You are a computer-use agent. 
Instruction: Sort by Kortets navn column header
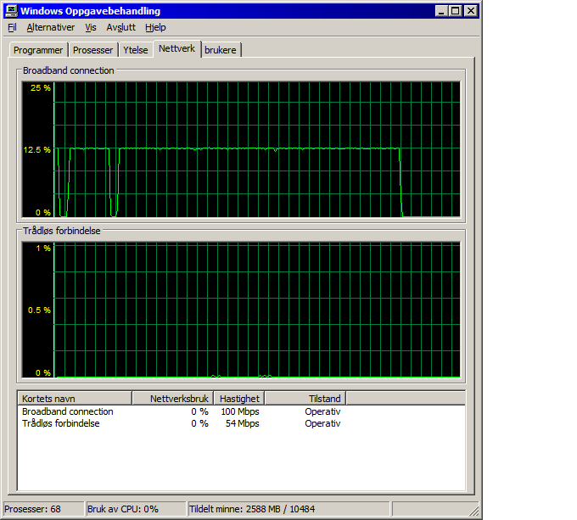pos(75,399)
